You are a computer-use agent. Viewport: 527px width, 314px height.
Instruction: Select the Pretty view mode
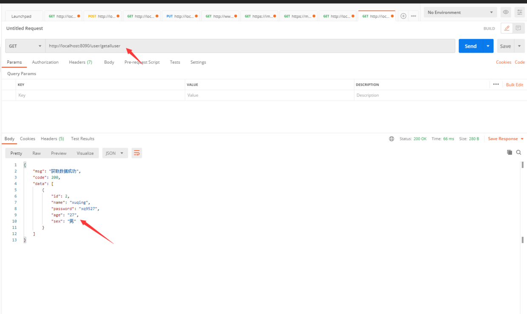(x=16, y=153)
